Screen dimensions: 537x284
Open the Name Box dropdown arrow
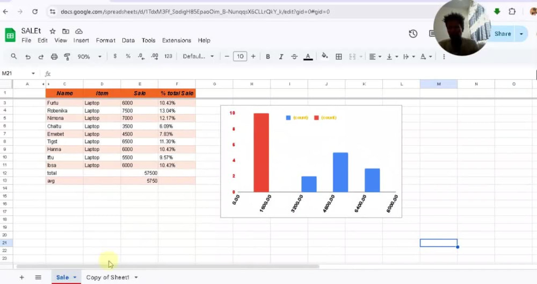pos(33,73)
